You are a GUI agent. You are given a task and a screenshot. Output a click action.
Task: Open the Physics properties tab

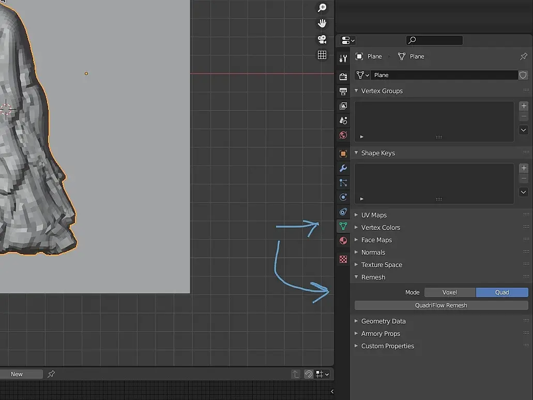click(343, 197)
